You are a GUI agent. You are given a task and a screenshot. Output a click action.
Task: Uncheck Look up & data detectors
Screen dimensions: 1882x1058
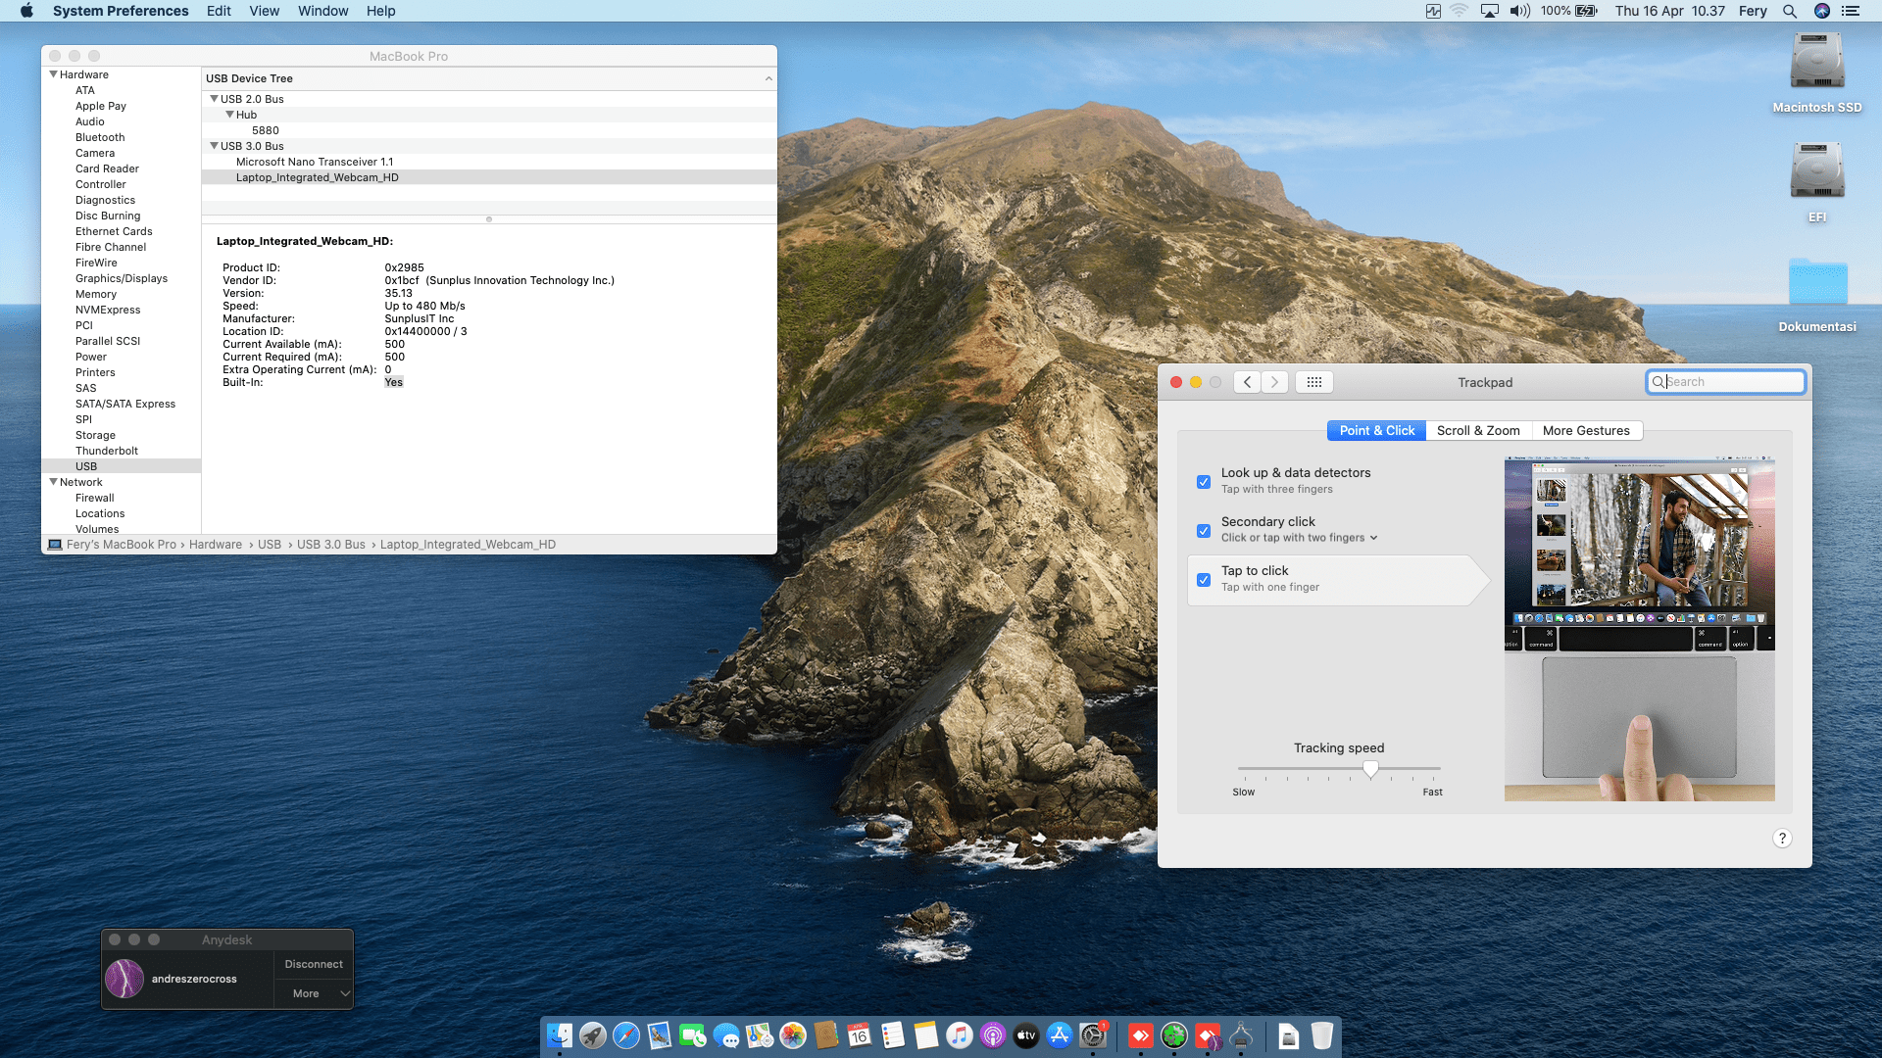(x=1204, y=482)
